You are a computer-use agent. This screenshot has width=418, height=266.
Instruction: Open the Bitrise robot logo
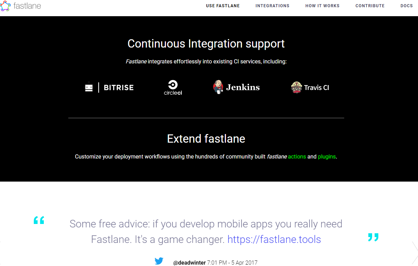click(89, 87)
